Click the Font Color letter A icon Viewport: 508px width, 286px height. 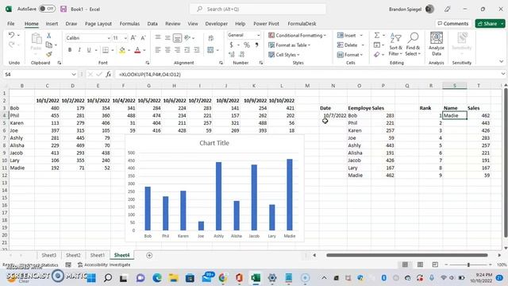tap(137, 50)
